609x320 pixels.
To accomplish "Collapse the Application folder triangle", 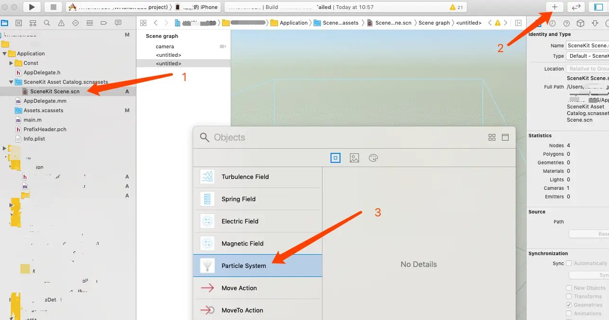I will pyautogui.click(x=4, y=53).
